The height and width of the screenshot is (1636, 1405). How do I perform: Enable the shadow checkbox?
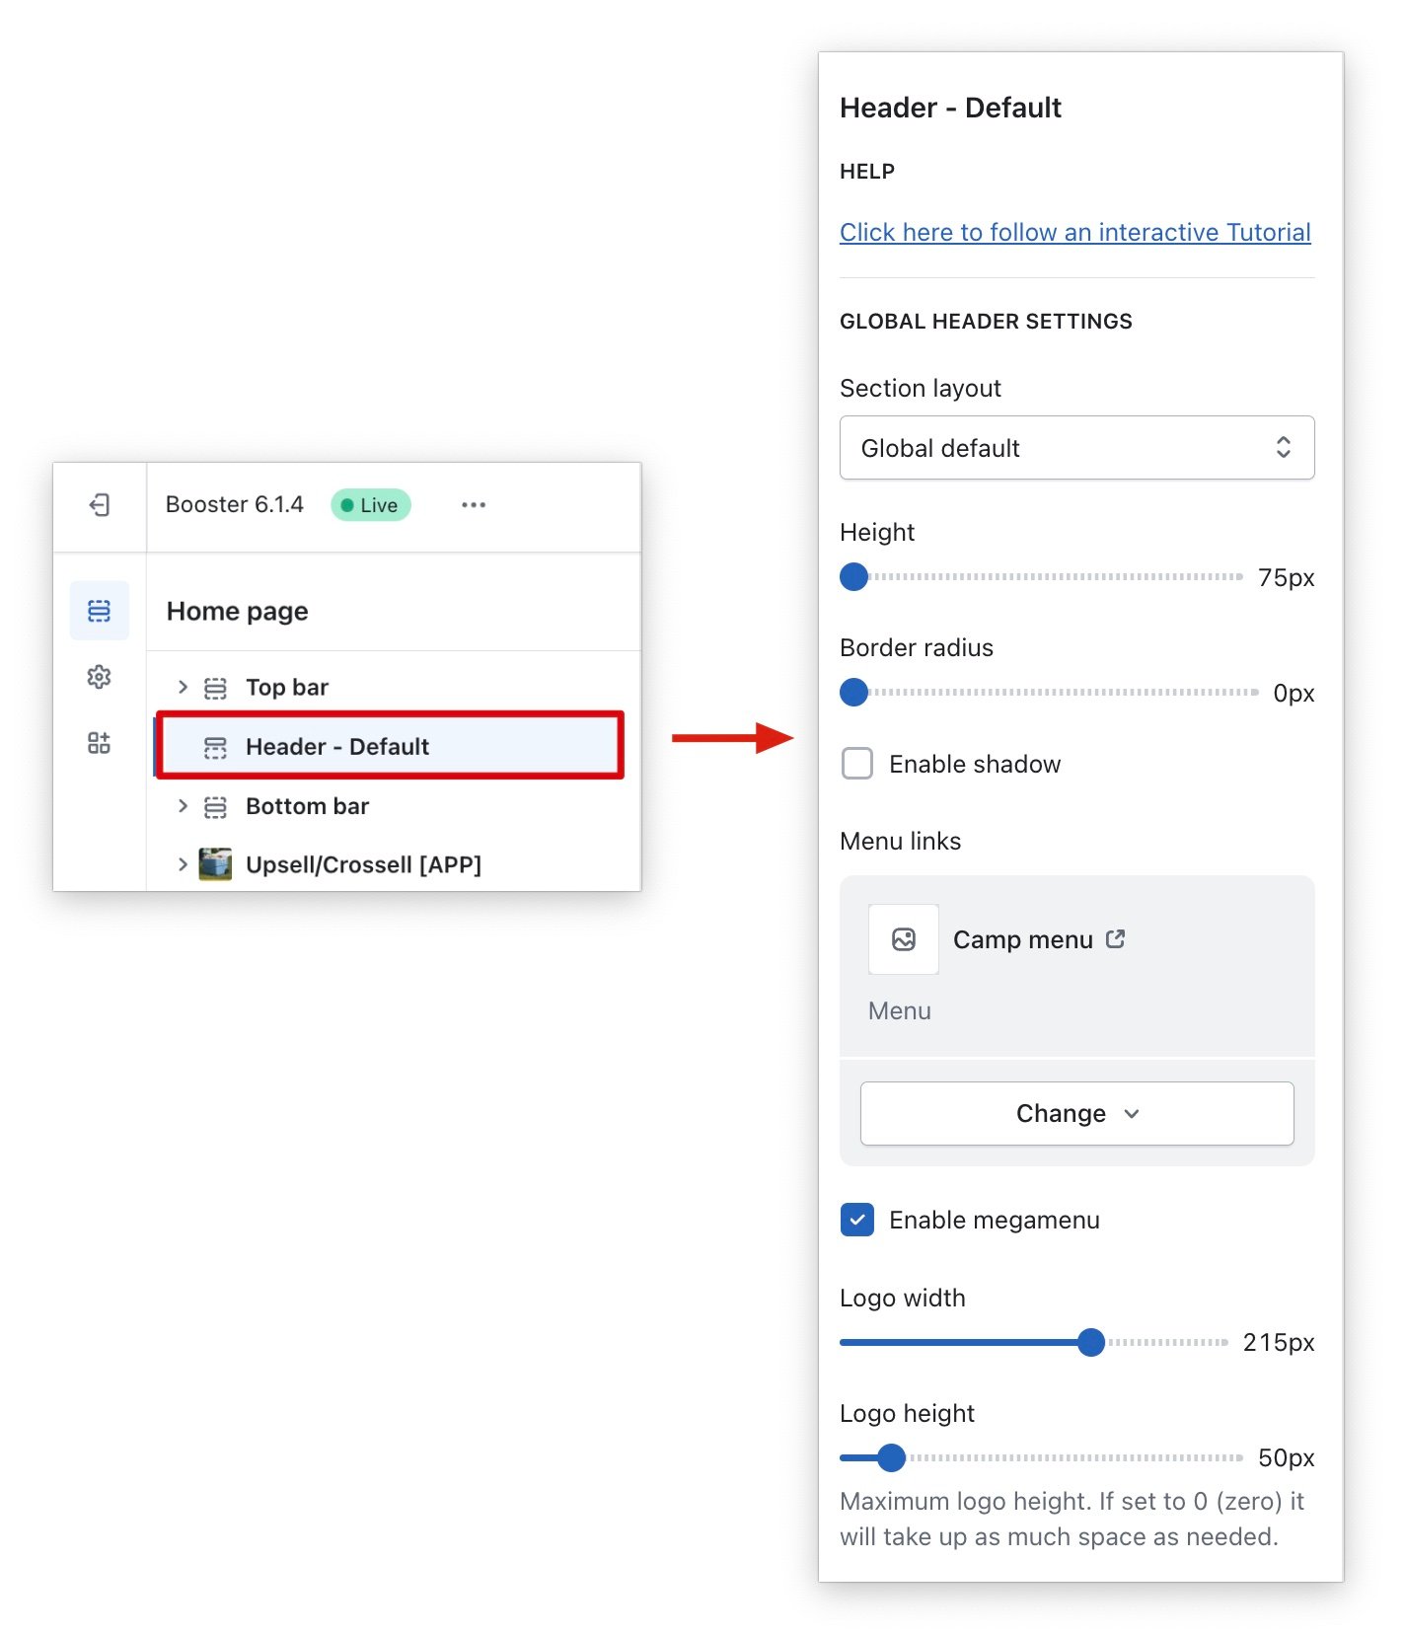(857, 764)
